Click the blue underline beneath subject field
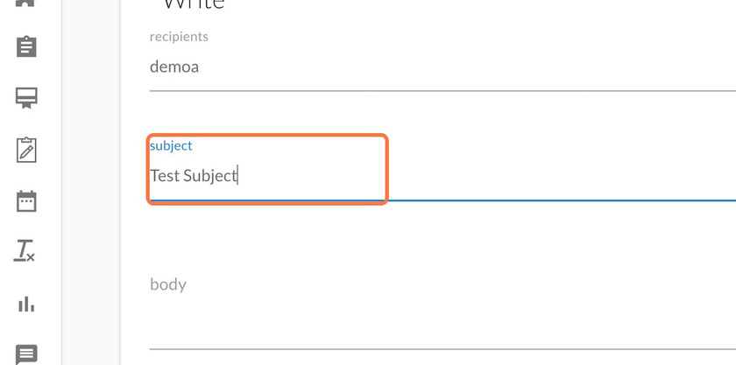This screenshot has width=736, height=365. 442,200
